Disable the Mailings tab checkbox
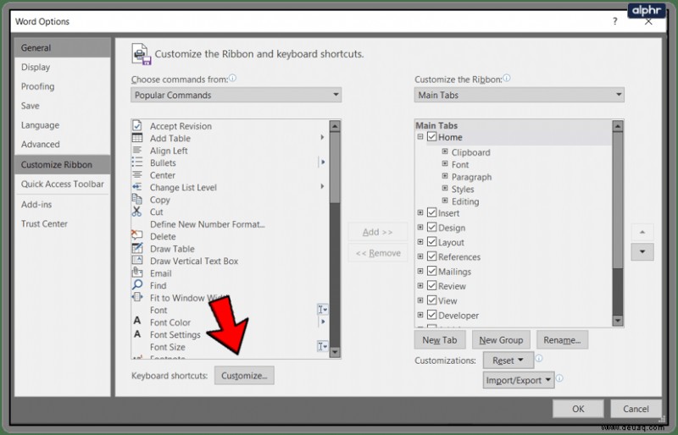The image size is (678, 435). pos(431,271)
